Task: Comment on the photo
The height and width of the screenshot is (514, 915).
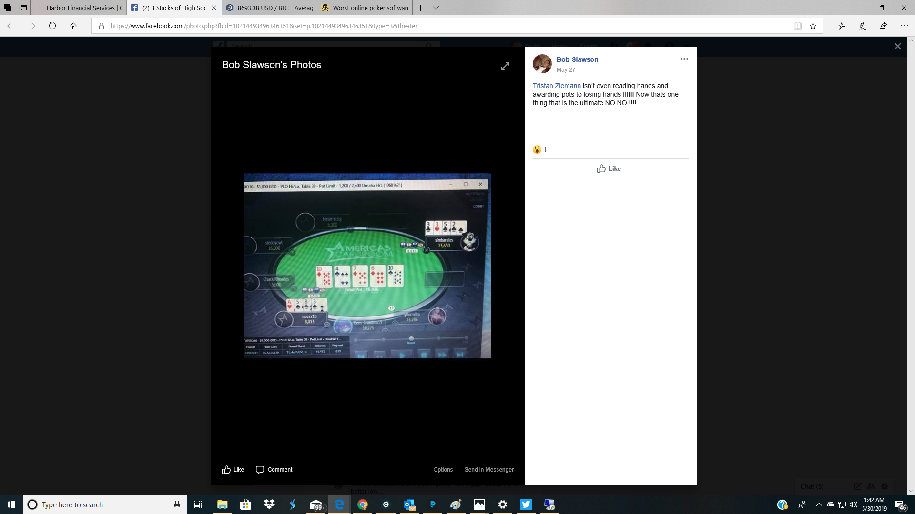Action: (x=274, y=470)
